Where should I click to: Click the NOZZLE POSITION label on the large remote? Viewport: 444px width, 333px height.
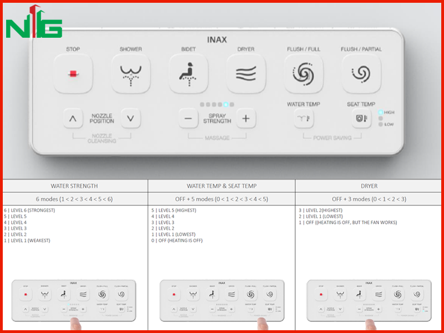click(x=102, y=118)
